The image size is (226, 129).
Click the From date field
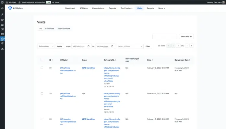[81, 46]
